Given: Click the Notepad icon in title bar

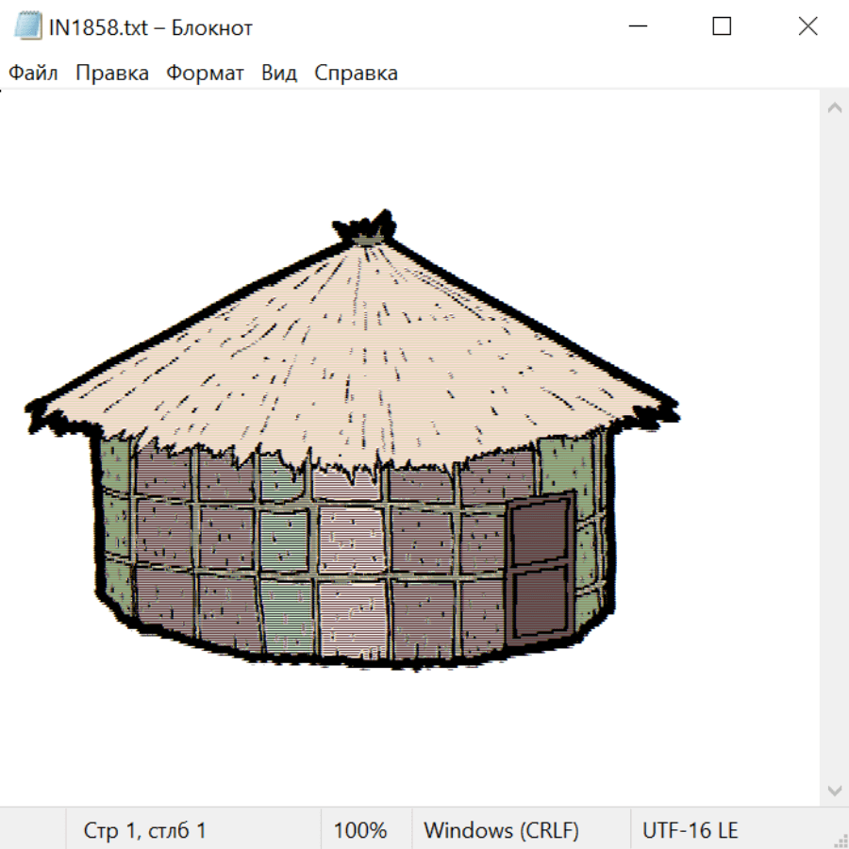Looking at the screenshot, I should [x=28, y=27].
